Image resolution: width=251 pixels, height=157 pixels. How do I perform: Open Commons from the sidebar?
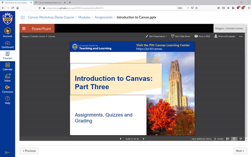click(8, 89)
